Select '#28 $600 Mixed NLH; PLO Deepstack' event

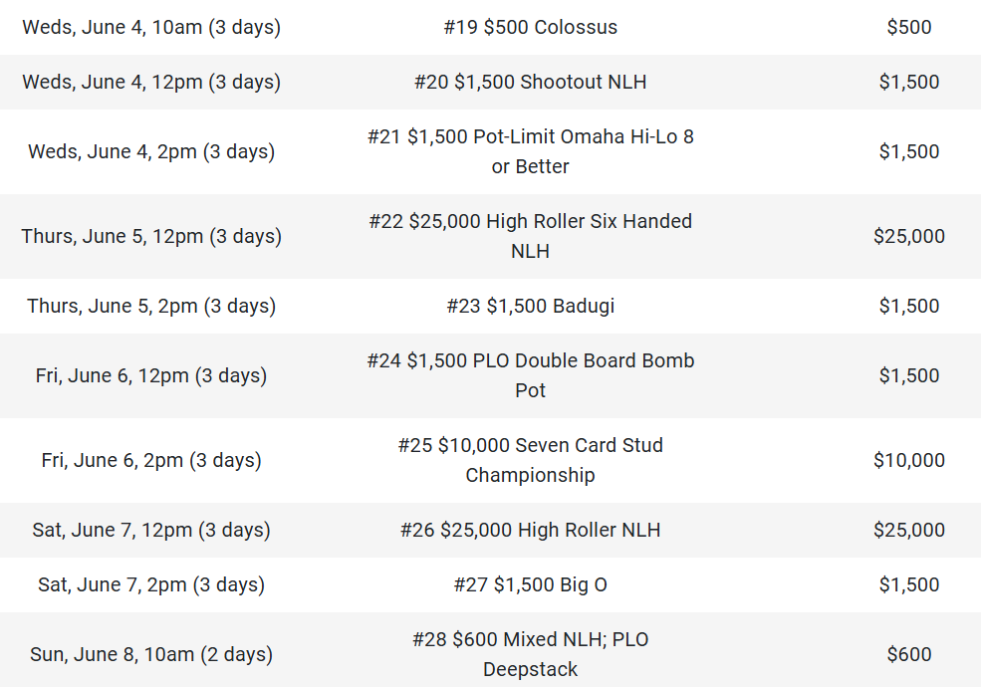click(x=530, y=654)
